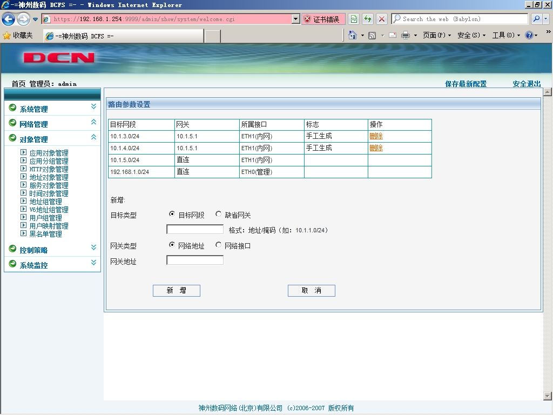Open 时间对象管理 in the sidebar

[49, 193]
